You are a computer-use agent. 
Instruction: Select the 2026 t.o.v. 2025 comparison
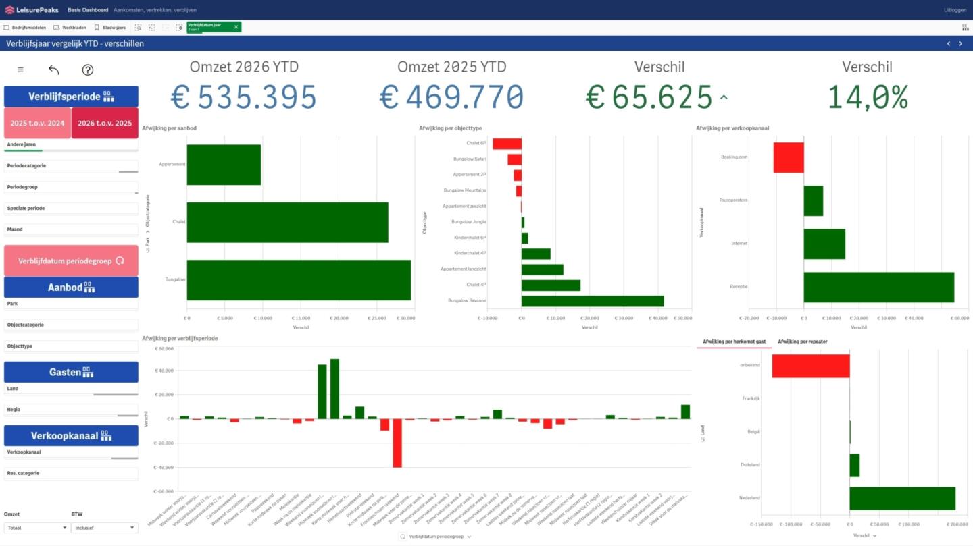pos(104,124)
